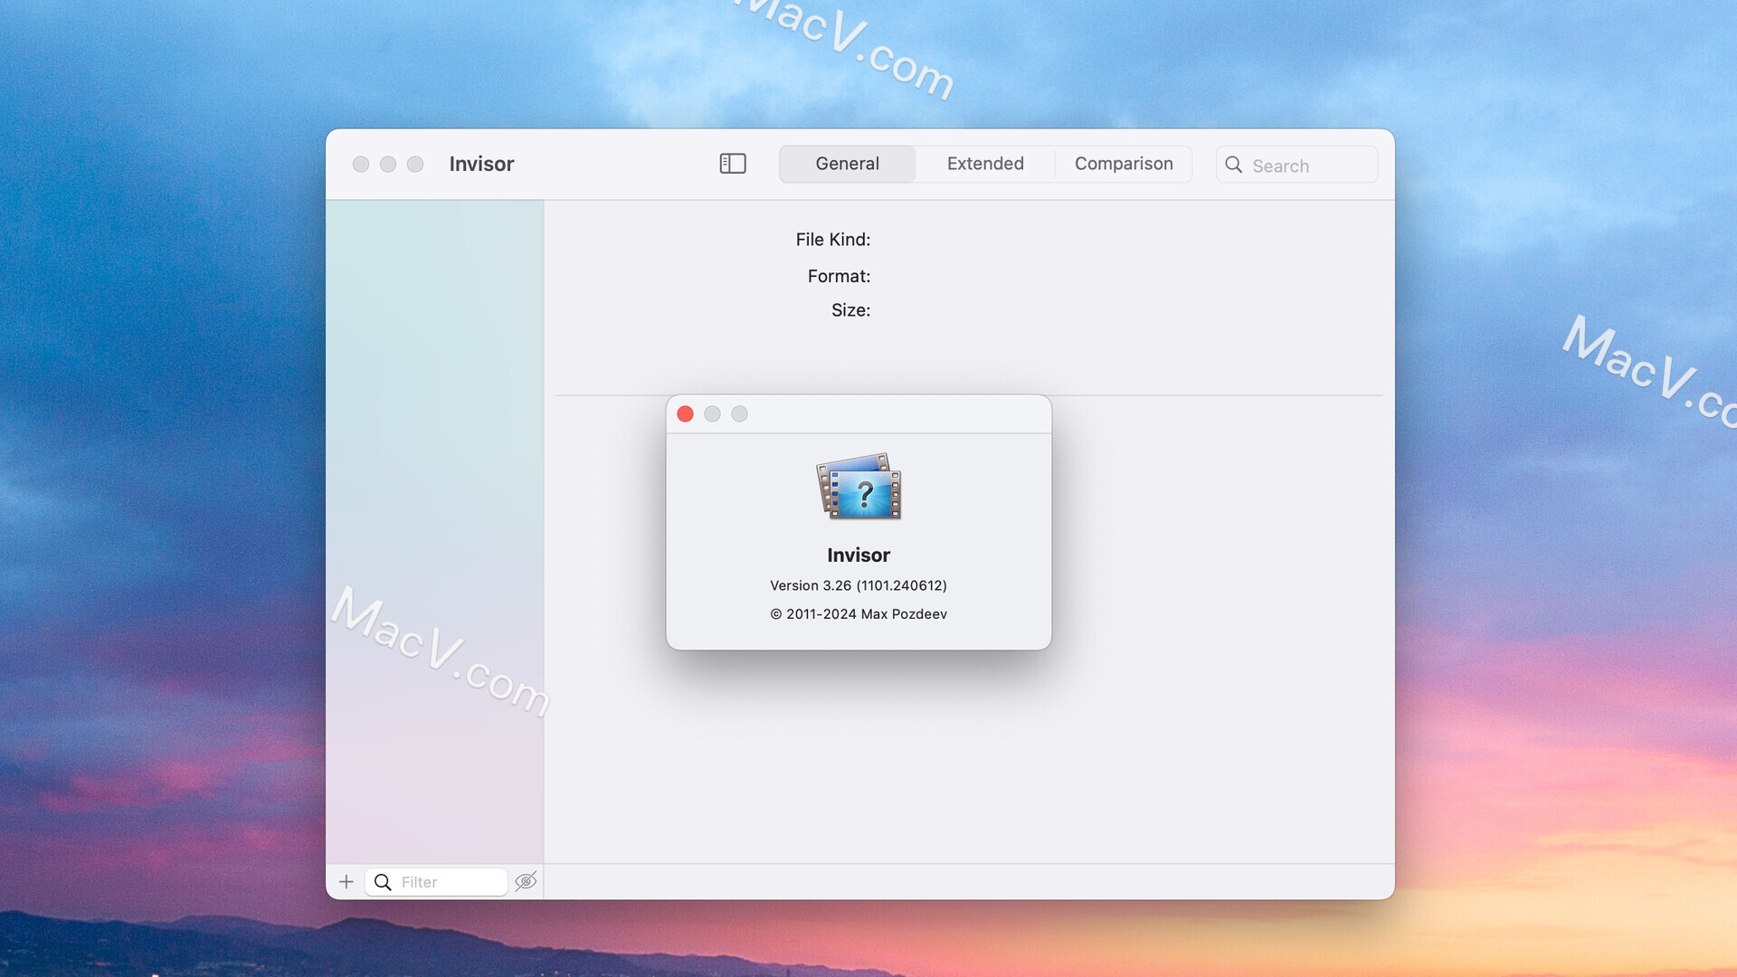Click the copyright Max Pozdeev text
This screenshot has width=1737, height=977.
click(858, 614)
